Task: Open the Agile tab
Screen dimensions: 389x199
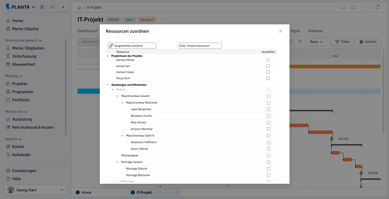Action: pos(296,31)
